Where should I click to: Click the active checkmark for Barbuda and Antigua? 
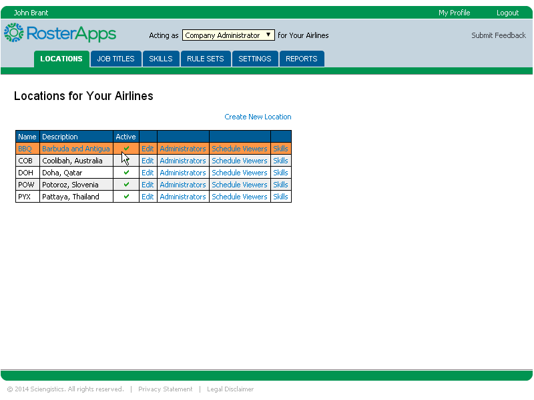coord(126,149)
